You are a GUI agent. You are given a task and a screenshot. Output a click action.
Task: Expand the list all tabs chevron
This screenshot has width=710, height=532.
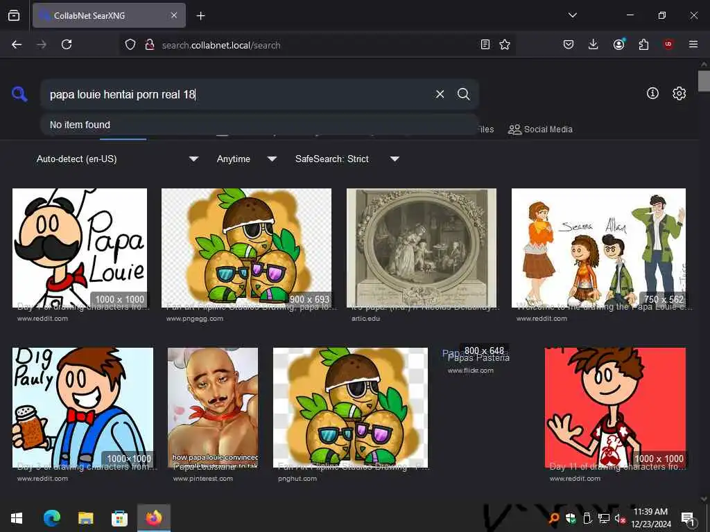(x=572, y=15)
